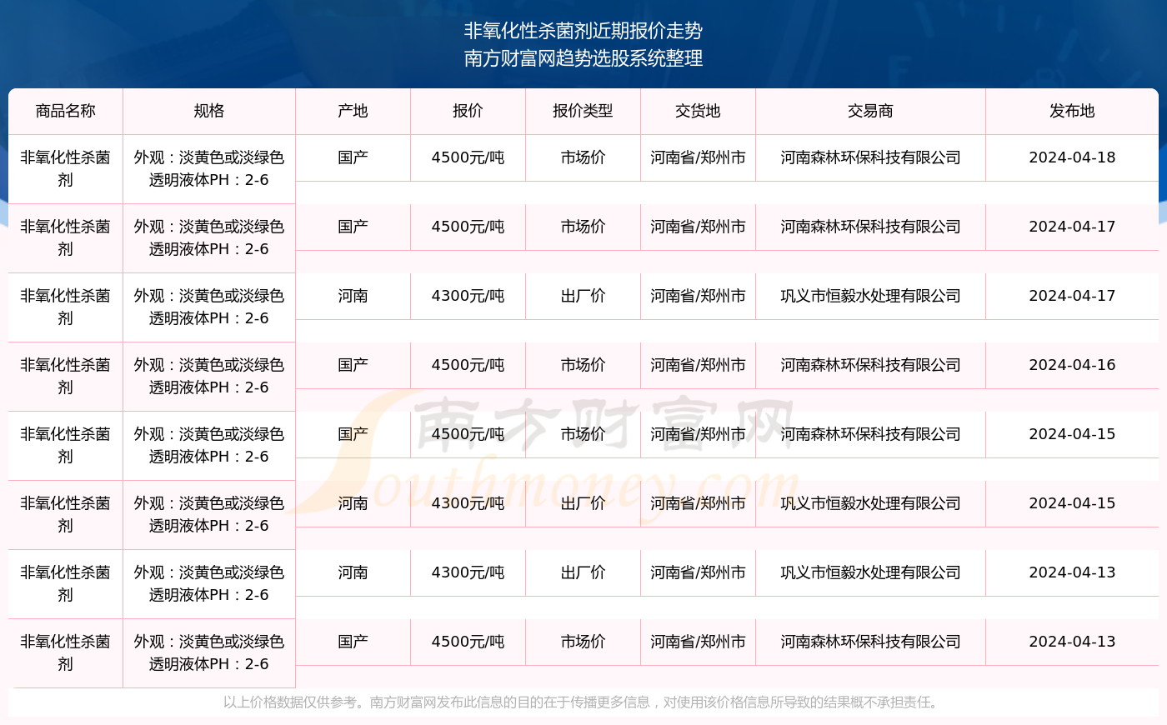This screenshot has width=1167, height=725.
Task: Click the first row's 市场价 cell
Action: pos(583,157)
